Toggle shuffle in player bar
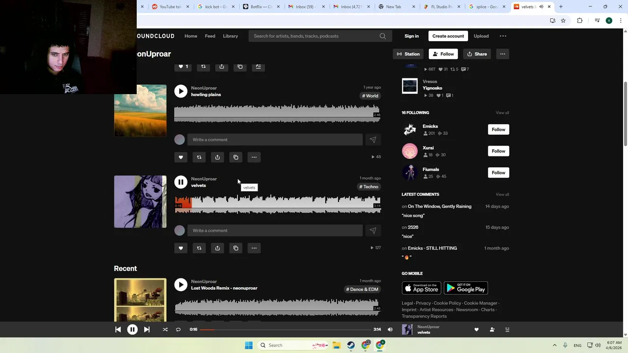The image size is (628, 353). pos(165,329)
